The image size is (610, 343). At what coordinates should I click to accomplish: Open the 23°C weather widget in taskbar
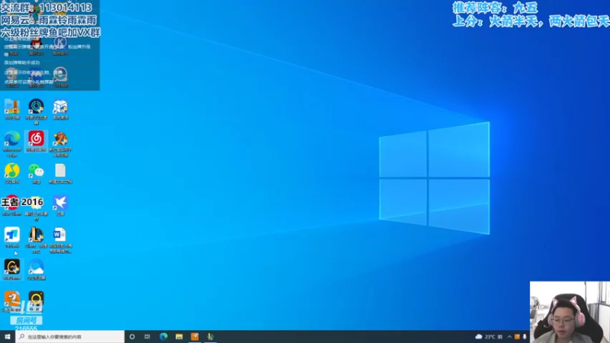(x=489, y=337)
